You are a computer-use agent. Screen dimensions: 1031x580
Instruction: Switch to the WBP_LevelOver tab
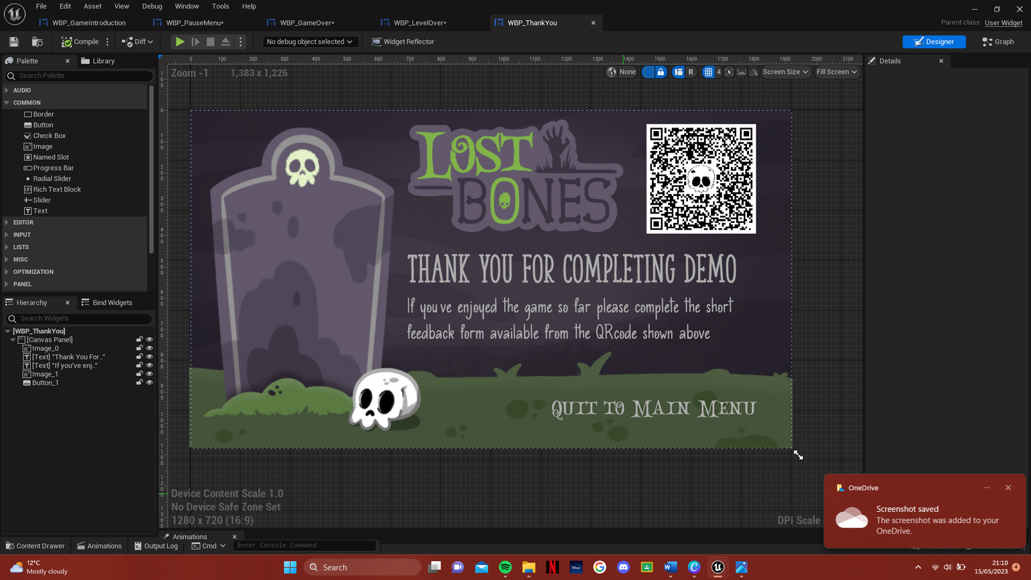click(420, 23)
